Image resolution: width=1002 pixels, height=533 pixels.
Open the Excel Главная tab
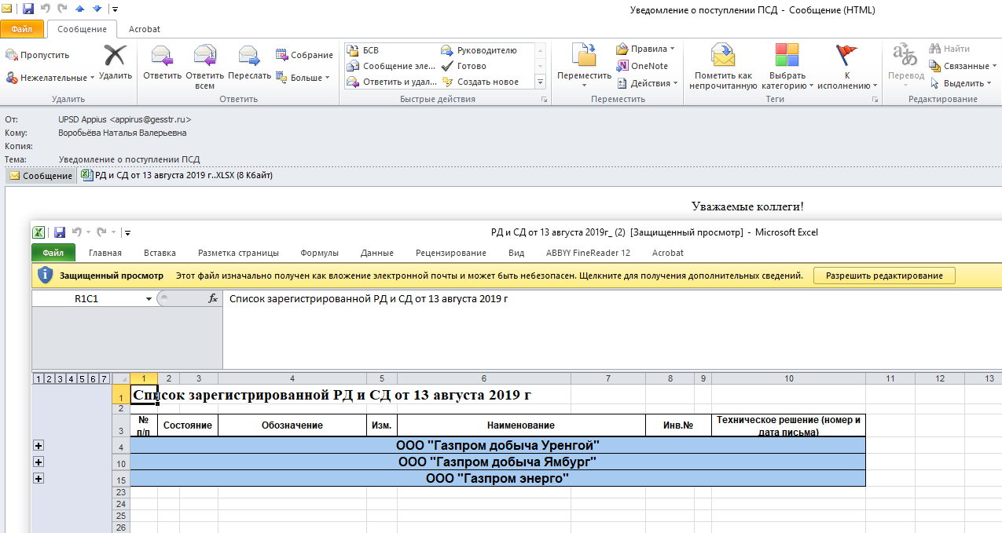tap(105, 253)
